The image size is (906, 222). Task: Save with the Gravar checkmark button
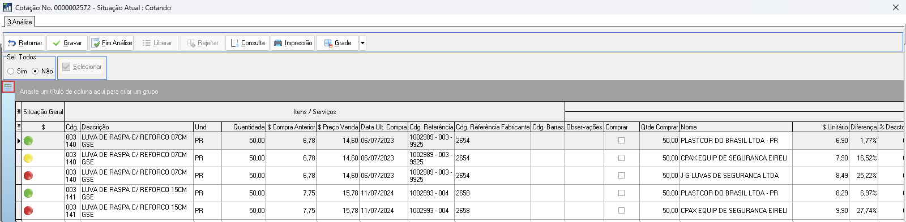point(67,43)
